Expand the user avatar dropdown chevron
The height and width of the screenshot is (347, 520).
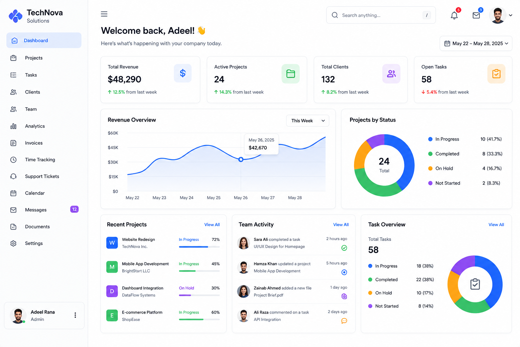pos(511,15)
